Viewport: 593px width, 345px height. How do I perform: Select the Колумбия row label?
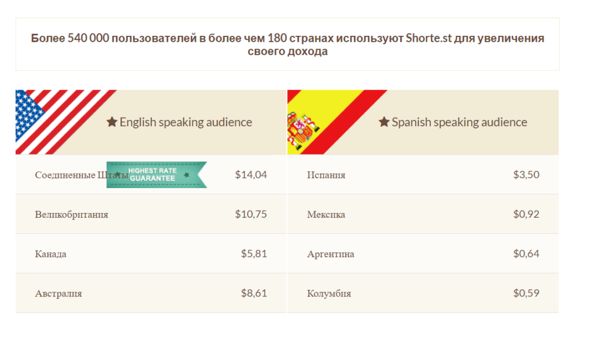[x=329, y=293]
